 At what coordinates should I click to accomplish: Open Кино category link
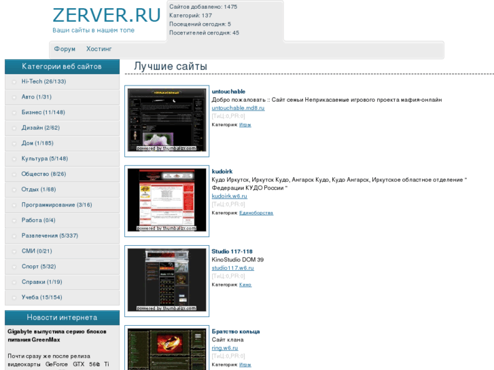(x=245, y=284)
